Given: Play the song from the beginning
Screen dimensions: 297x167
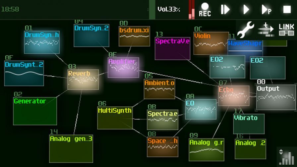Looking at the screenshot, I should (x=225, y=10).
